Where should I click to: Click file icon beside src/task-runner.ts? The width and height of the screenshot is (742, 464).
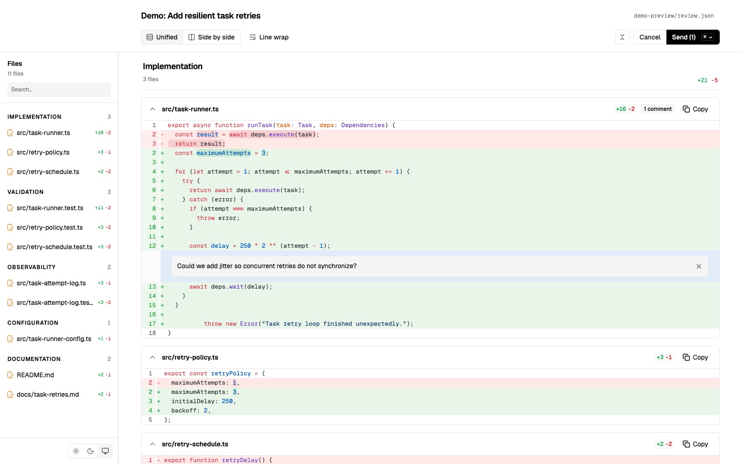11,133
